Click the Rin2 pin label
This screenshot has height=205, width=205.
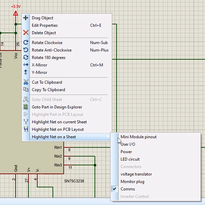[58, 156]
